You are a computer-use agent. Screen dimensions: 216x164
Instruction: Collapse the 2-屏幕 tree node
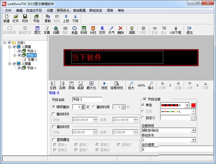(9, 64)
